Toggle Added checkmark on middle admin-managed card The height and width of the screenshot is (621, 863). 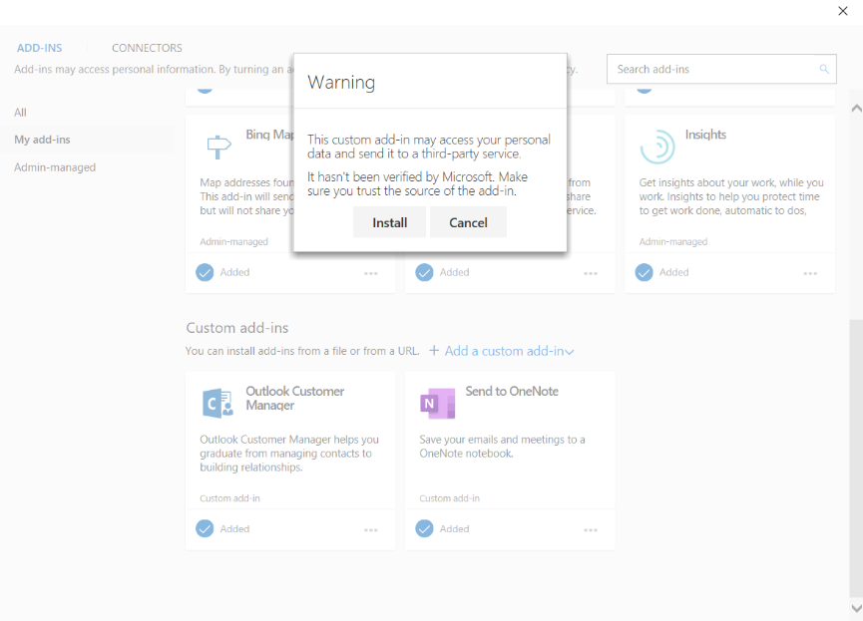click(424, 272)
